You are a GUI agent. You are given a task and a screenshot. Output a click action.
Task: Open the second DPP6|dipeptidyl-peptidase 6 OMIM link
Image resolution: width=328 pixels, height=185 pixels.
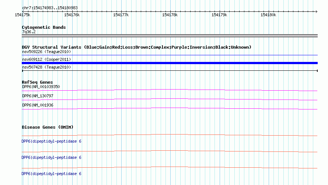(52, 157)
